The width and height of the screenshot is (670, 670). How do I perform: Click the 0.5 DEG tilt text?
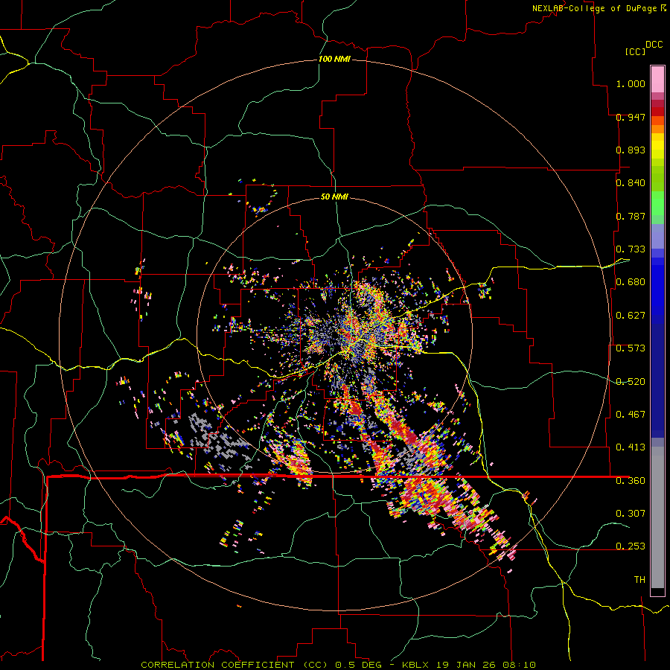(358, 665)
